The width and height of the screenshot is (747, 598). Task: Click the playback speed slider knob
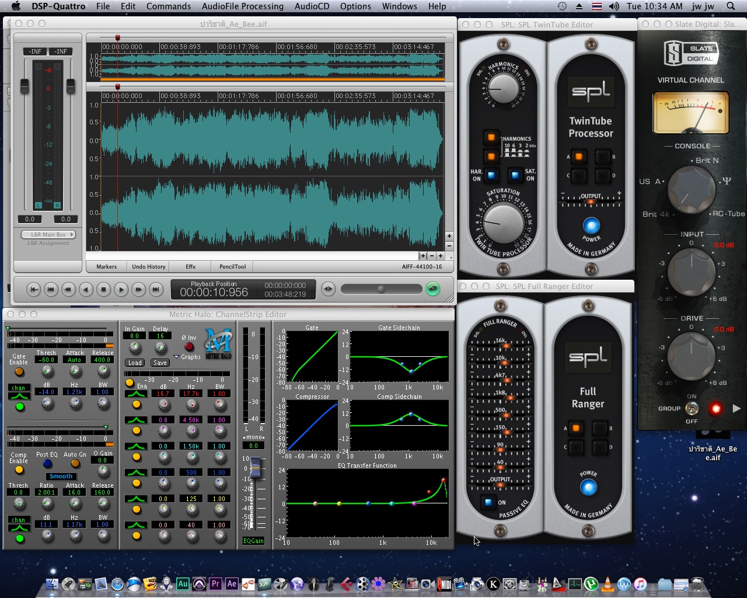tap(381, 289)
